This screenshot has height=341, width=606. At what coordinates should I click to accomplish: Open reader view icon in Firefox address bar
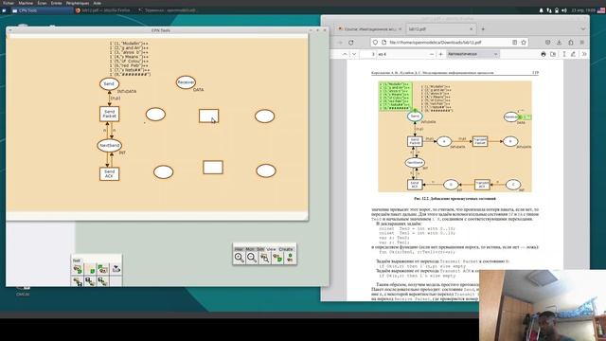(514, 43)
